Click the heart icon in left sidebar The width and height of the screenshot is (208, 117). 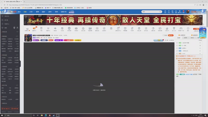2,16
